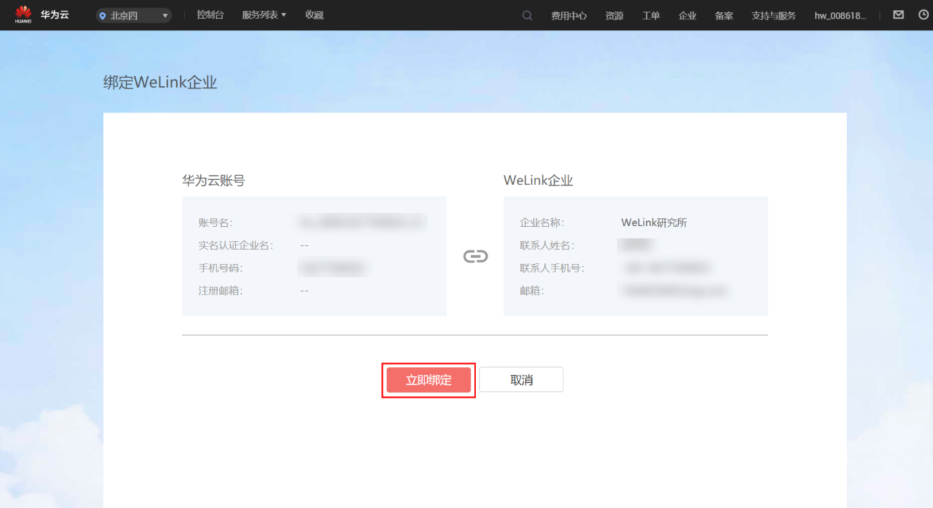Open the search magnifier icon
The image size is (933, 508).
coord(527,15)
